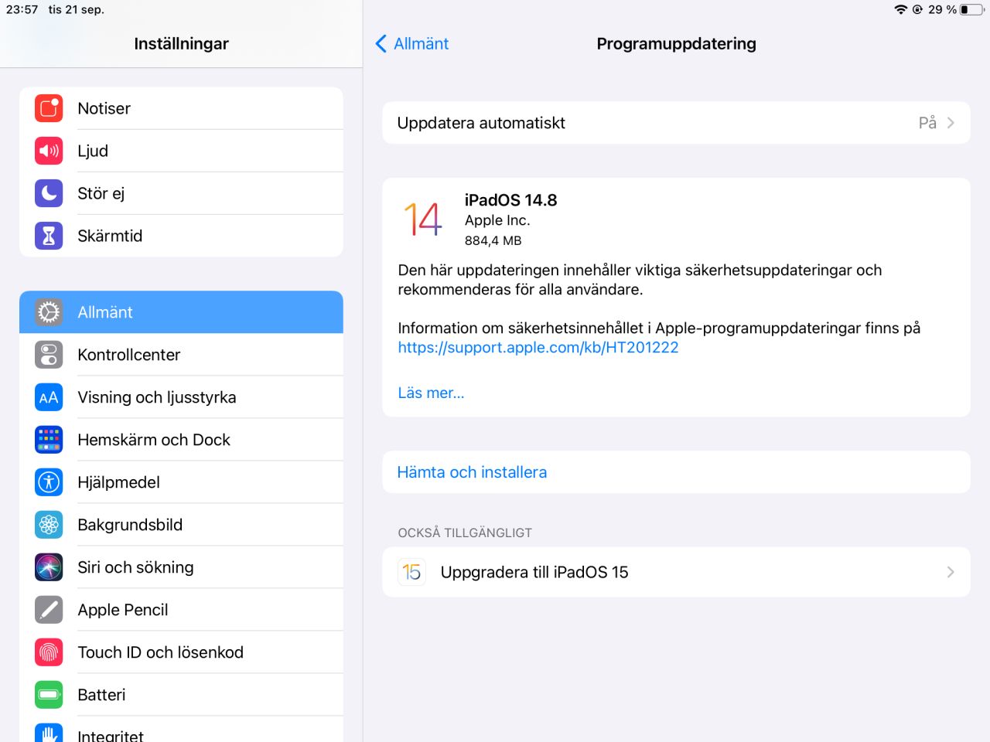Open Siri och sökning settings
The image size is (990, 742).
click(x=181, y=567)
